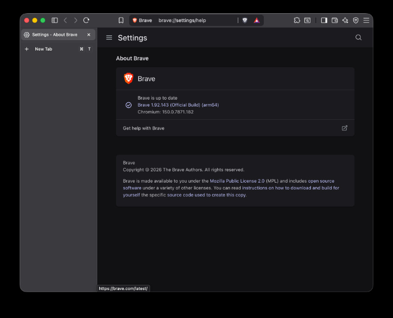Toggle the vertical tabs sidebar panel

[55, 20]
